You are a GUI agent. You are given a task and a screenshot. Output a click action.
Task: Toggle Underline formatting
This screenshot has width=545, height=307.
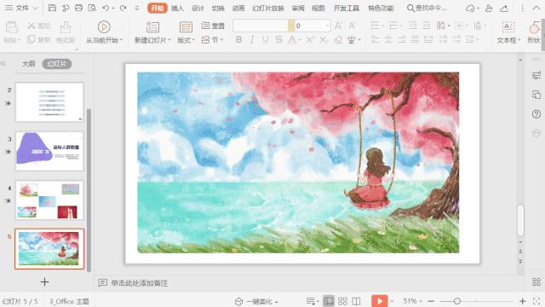click(265, 40)
